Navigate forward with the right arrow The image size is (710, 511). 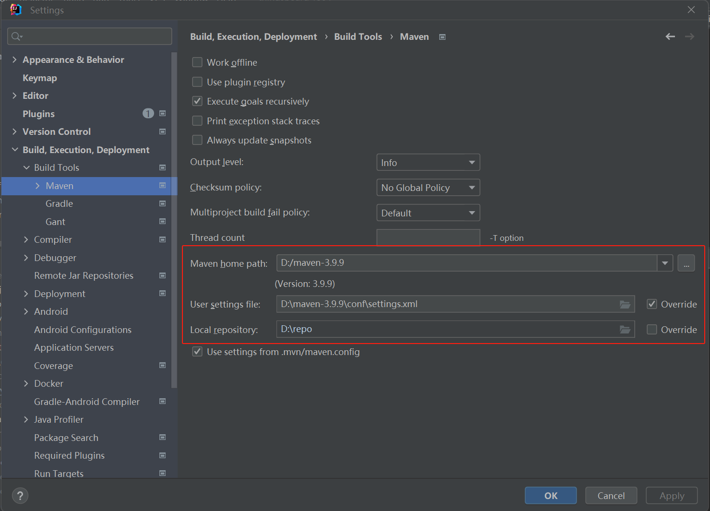click(689, 36)
